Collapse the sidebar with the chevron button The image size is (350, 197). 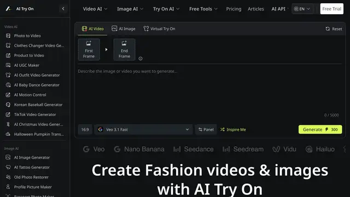[63, 9]
